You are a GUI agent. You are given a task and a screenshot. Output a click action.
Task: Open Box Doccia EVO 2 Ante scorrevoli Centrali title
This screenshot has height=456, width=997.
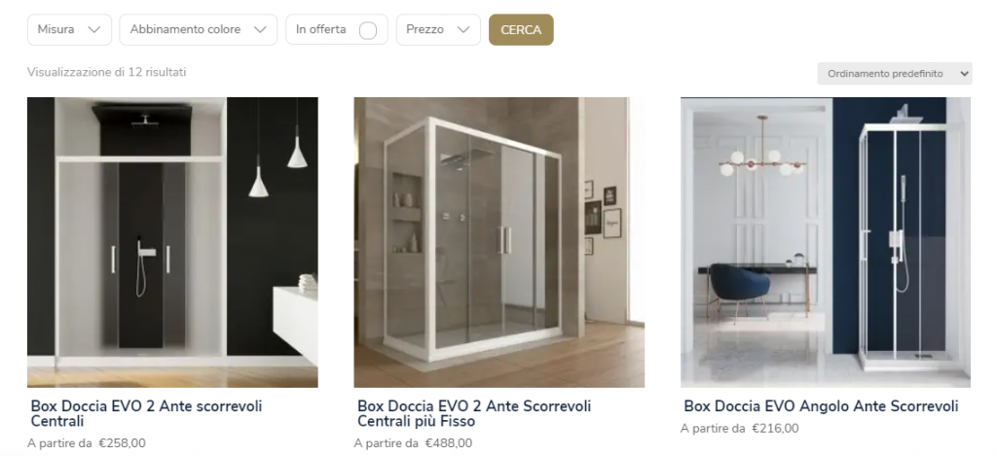pos(147,413)
